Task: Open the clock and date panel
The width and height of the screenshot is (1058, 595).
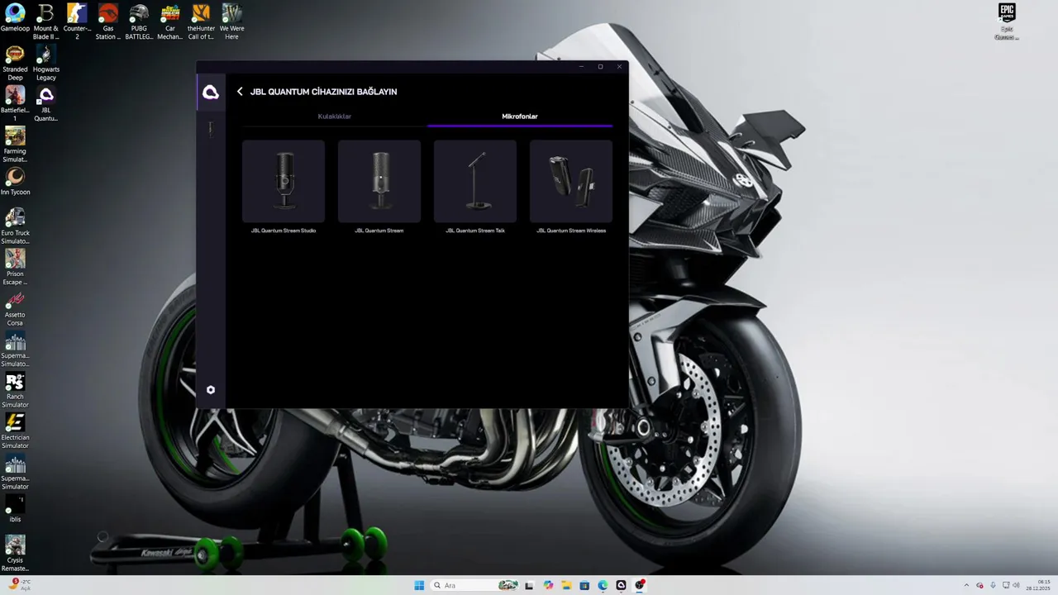Action: [x=1038, y=585]
